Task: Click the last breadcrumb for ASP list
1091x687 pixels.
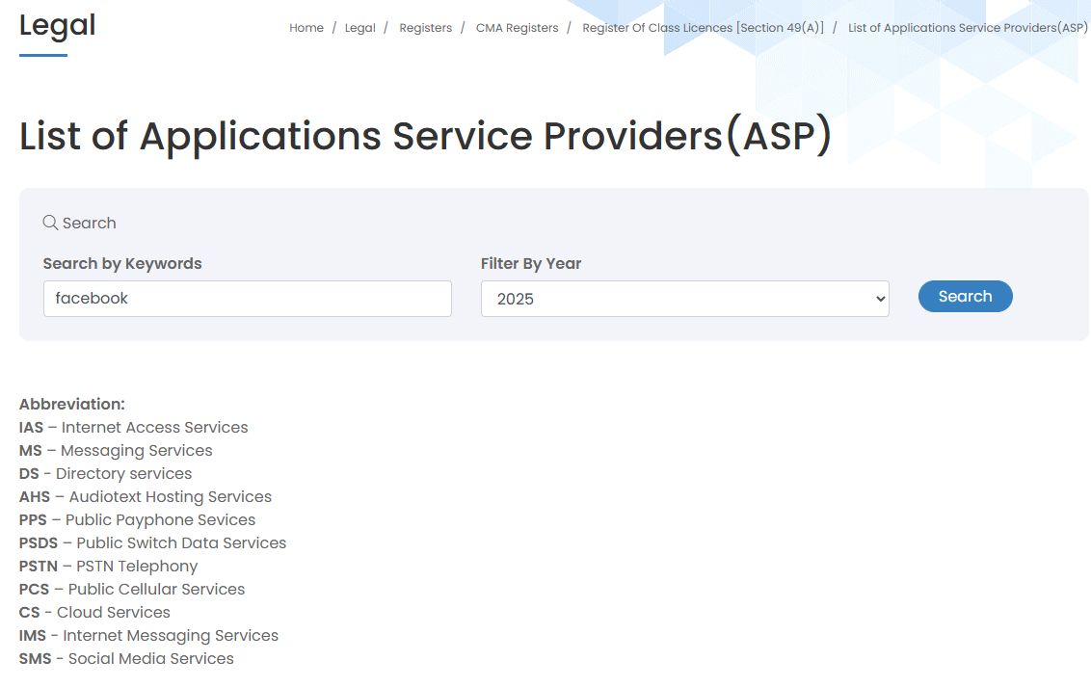Action: pyautogui.click(x=968, y=28)
